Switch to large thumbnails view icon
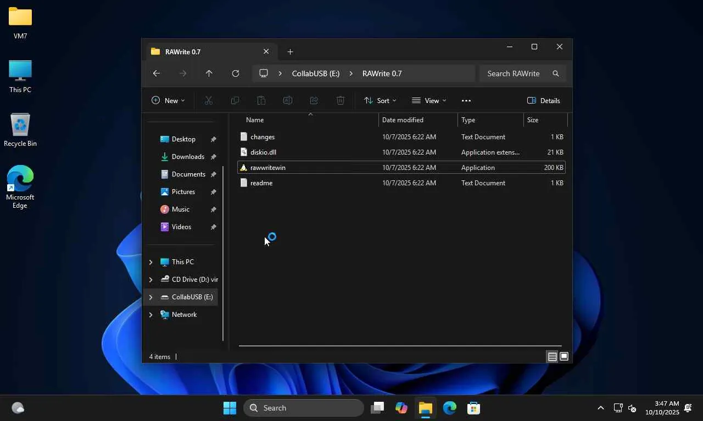The width and height of the screenshot is (703, 421). [563, 357]
